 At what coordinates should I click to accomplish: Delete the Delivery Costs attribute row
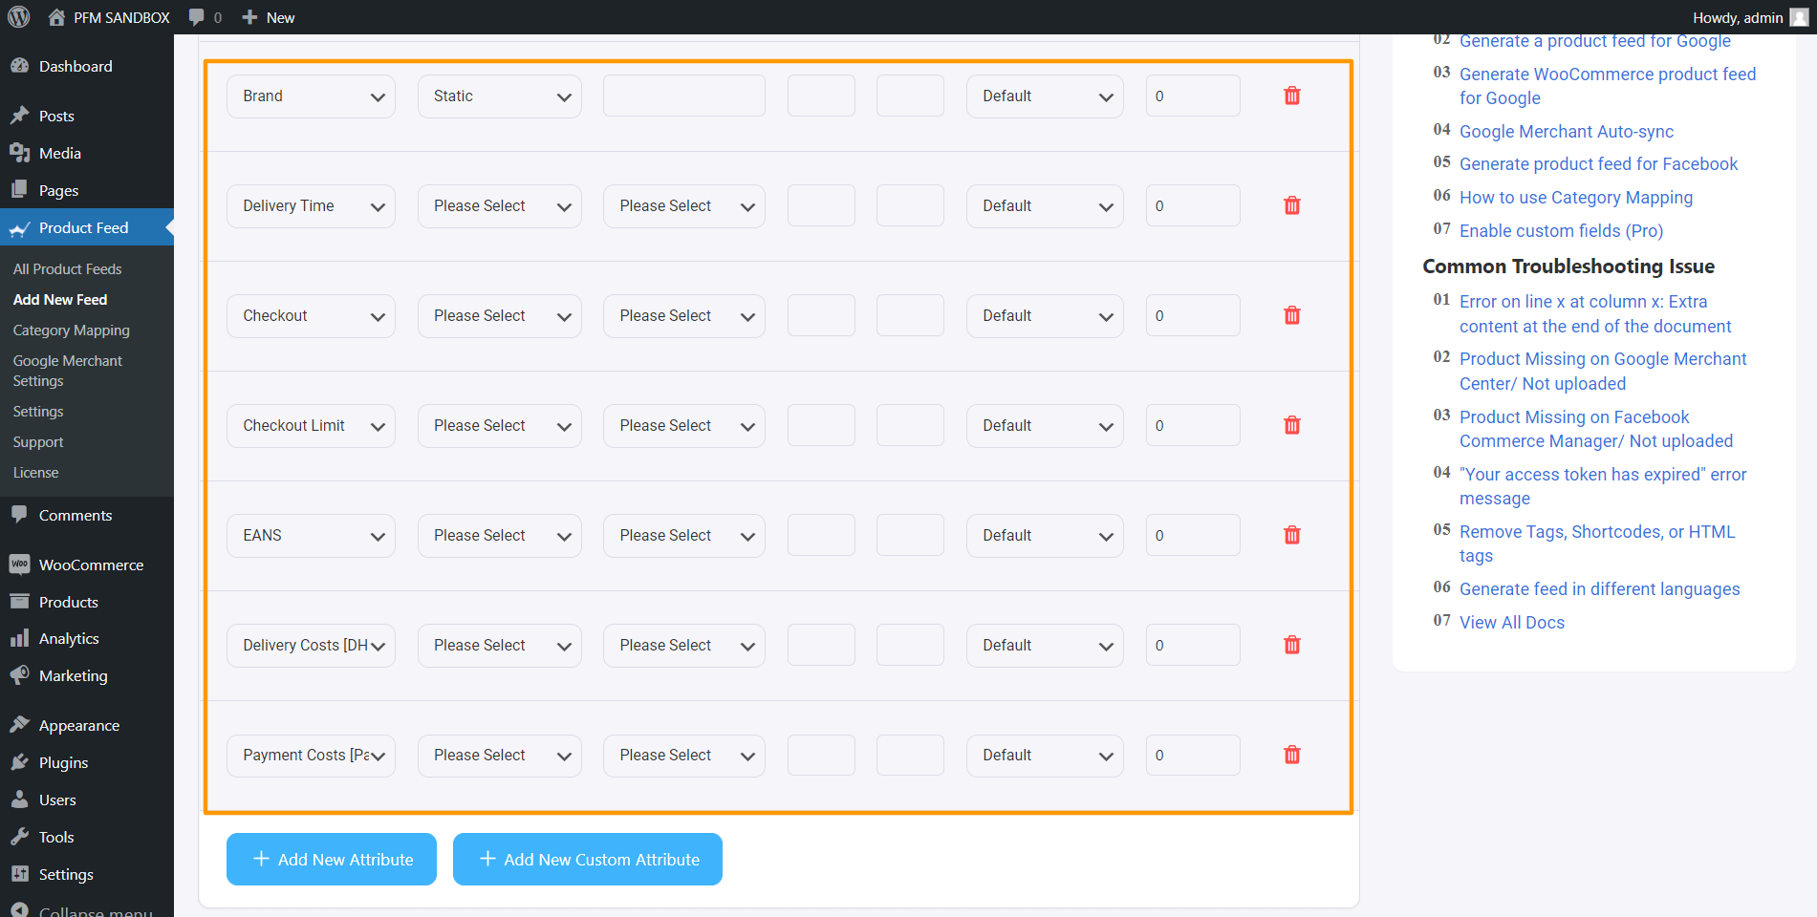1291,645
